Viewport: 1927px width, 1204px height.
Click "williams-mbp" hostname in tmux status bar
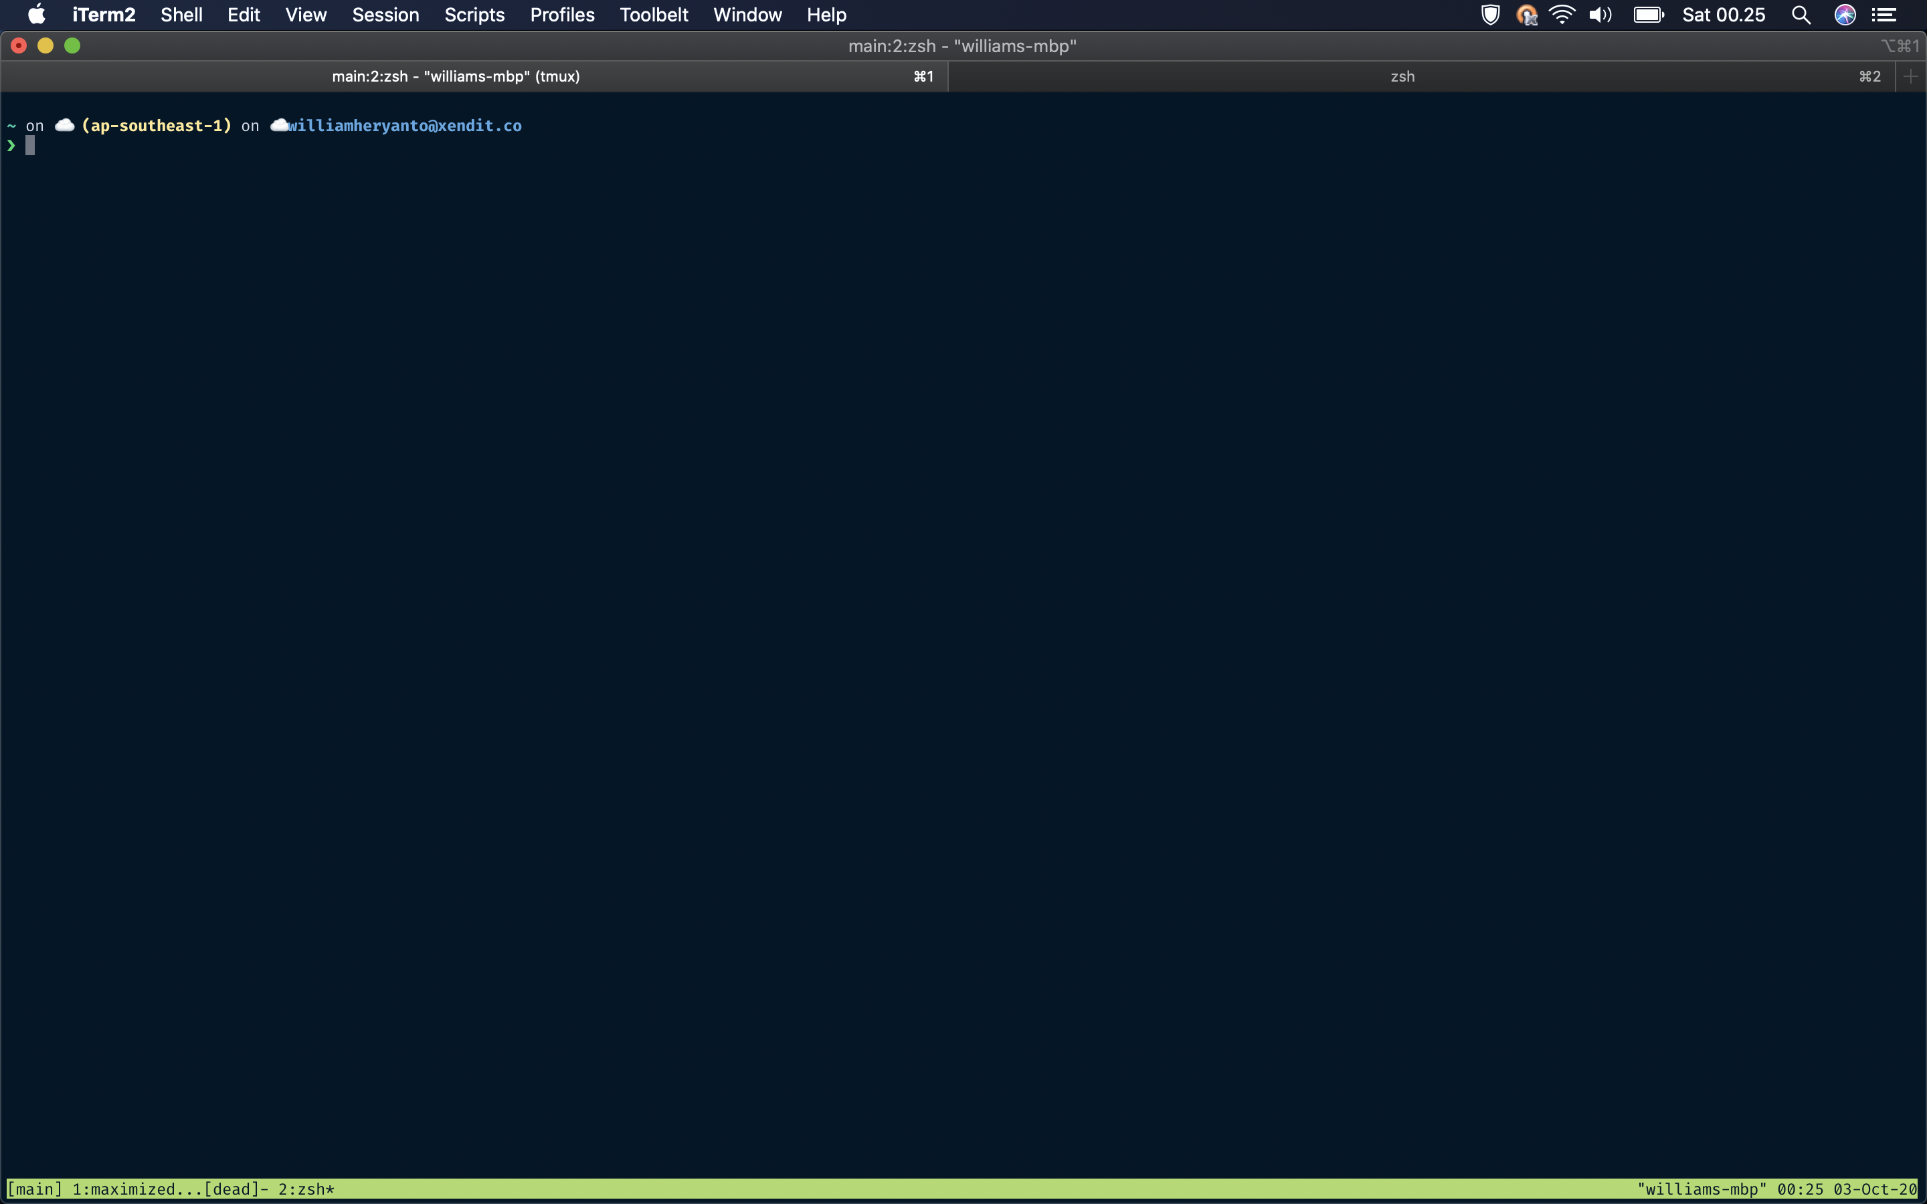click(x=1702, y=1189)
